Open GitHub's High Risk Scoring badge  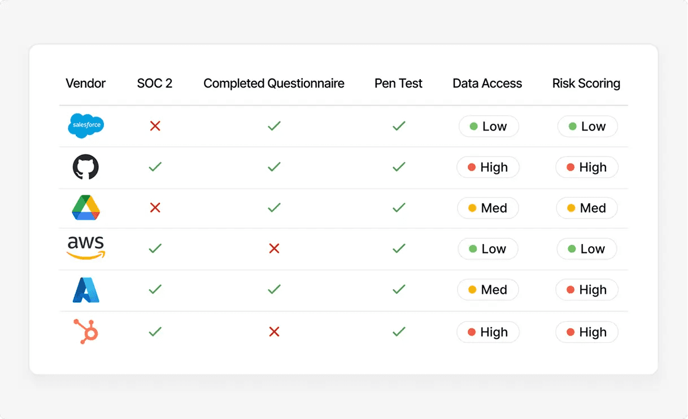tap(586, 167)
